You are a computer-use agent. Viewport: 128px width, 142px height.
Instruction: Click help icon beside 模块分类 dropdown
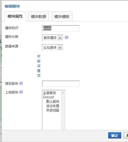pyautogui.click(x=66, y=37)
